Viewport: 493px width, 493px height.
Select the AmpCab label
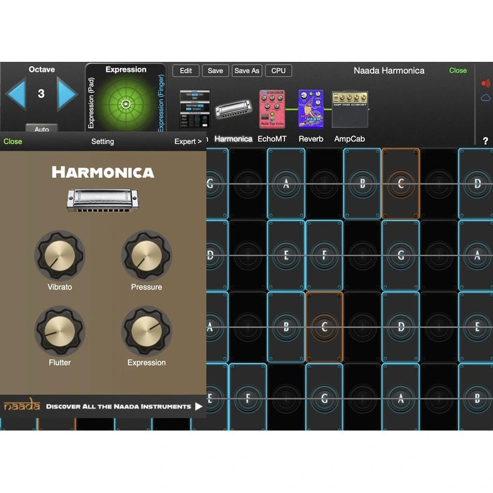[349, 139]
